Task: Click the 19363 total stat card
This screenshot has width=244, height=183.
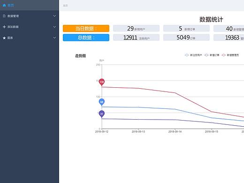Action: tap(229, 38)
